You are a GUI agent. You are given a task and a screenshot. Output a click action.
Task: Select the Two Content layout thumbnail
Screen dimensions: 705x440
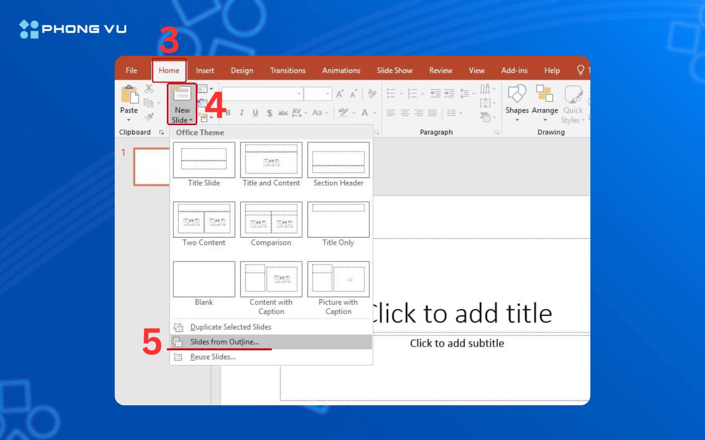[x=204, y=220]
